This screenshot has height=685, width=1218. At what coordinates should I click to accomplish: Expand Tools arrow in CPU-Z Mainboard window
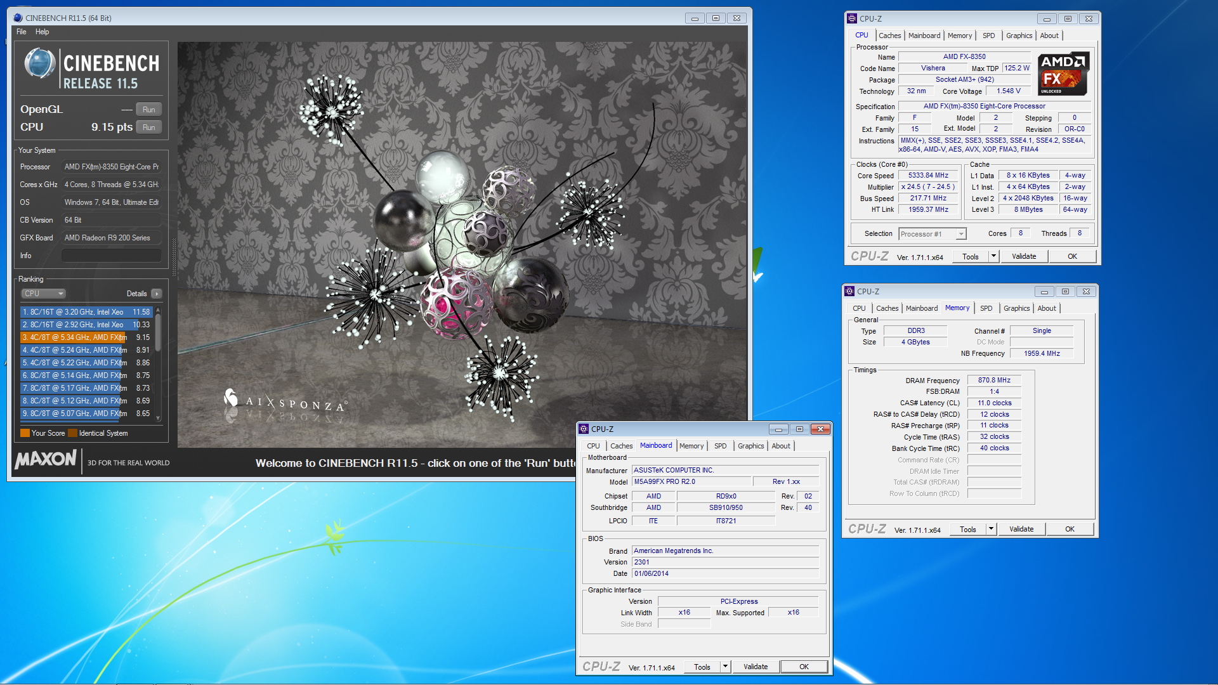(725, 667)
